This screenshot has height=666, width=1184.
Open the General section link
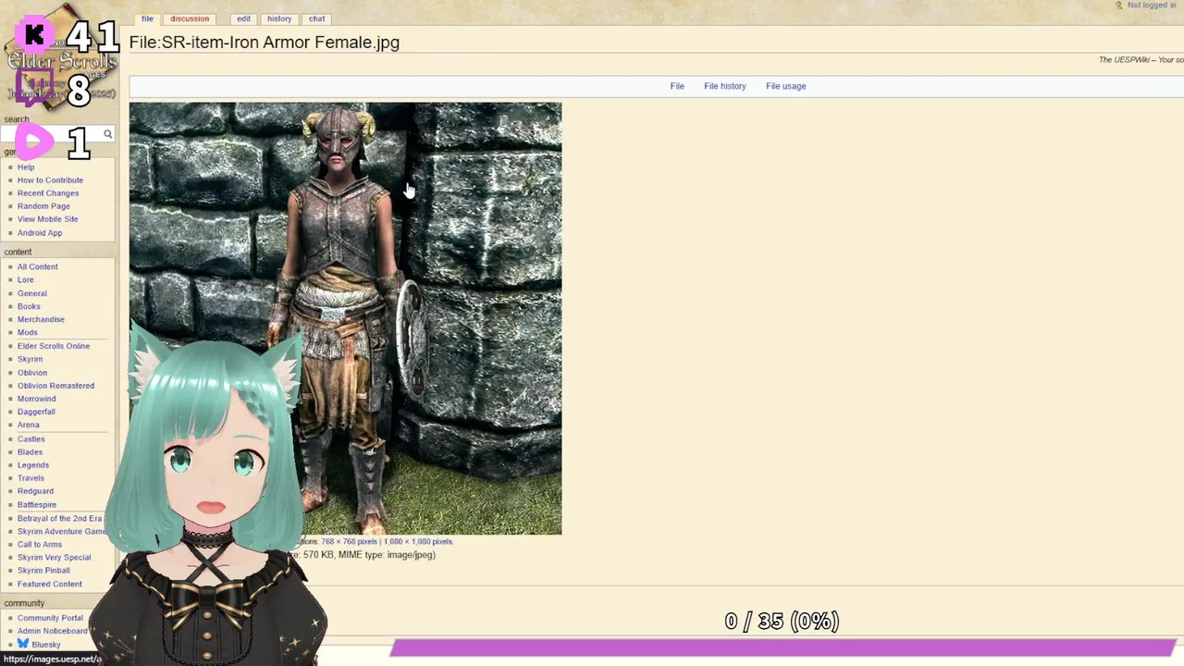(31, 294)
